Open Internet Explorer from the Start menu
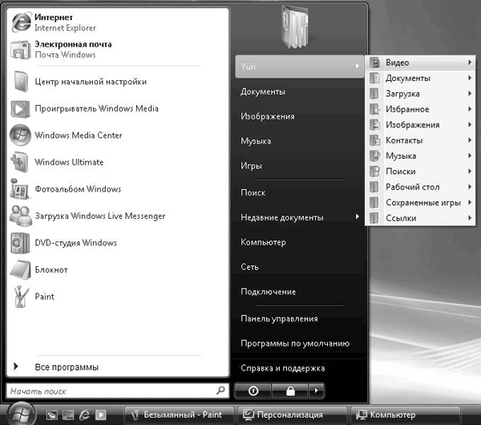Viewport: 481px width, 425px height. (x=64, y=22)
